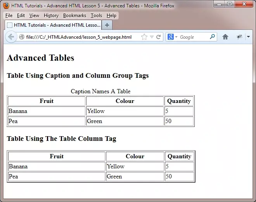The width and height of the screenshot is (256, 202).
Task: Open the Help menu
Action: pyautogui.click(x=111, y=15)
